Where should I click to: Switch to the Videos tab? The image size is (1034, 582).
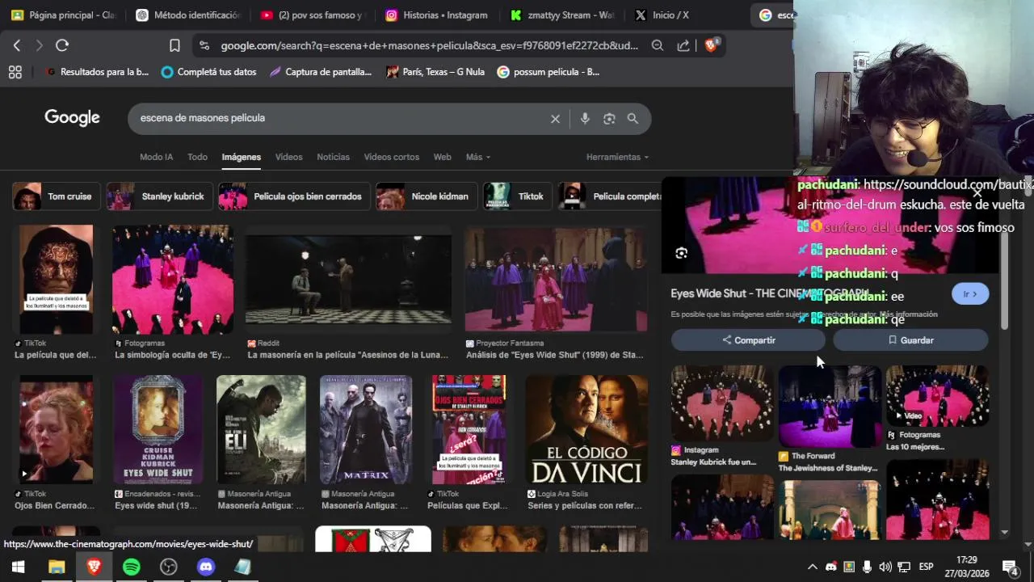(288, 157)
